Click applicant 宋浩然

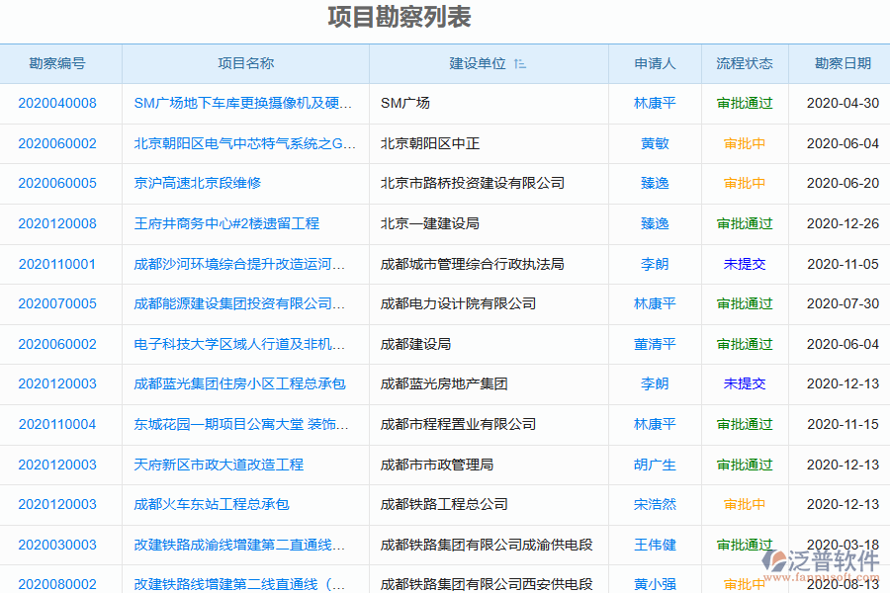click(655, 504)
